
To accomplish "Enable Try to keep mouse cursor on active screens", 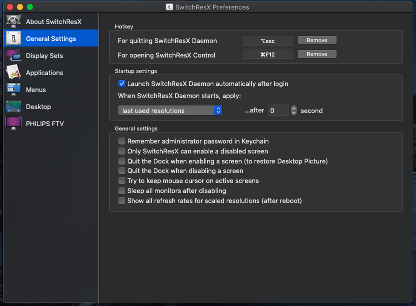I will point(121,180).
